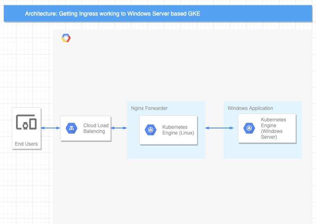Click the 'Kubernetes Engine (Windows Server)' text
The height and width of the screenshot is (224, 316).
coord(274,128)
